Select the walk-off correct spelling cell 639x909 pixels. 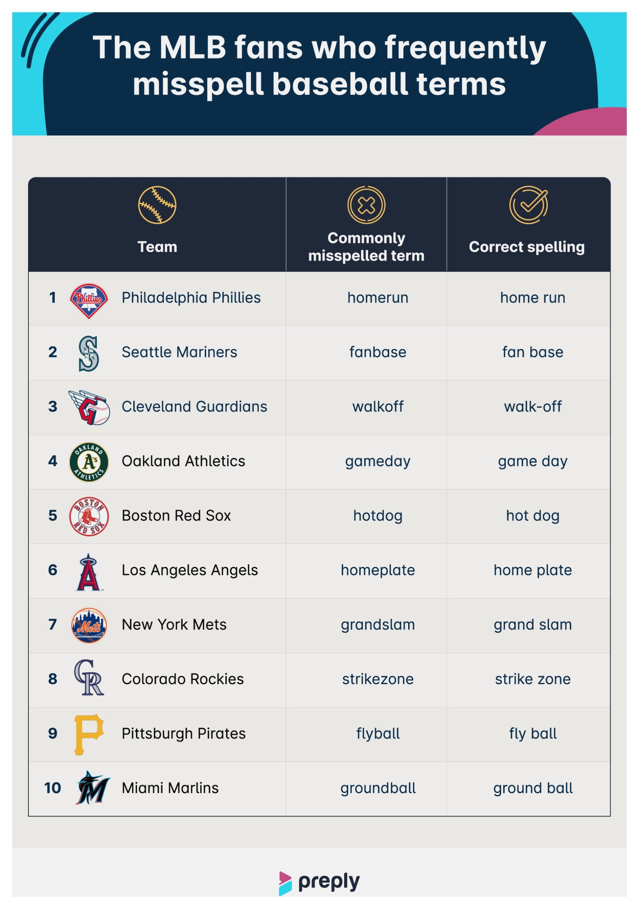[532, 406]
